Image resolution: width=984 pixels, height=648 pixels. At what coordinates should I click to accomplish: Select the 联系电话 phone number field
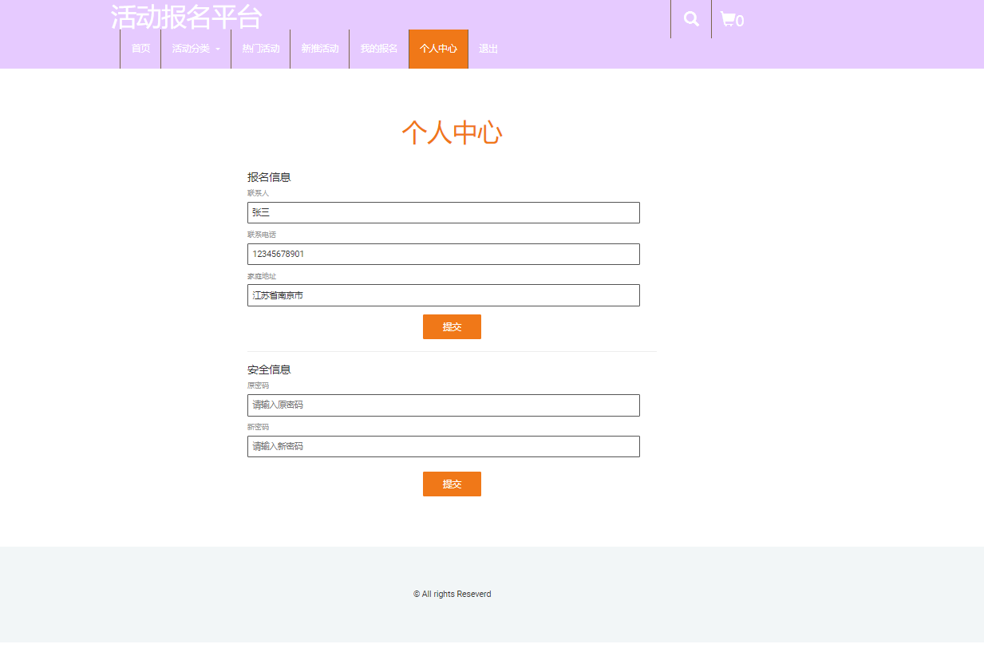coord(443,254)
